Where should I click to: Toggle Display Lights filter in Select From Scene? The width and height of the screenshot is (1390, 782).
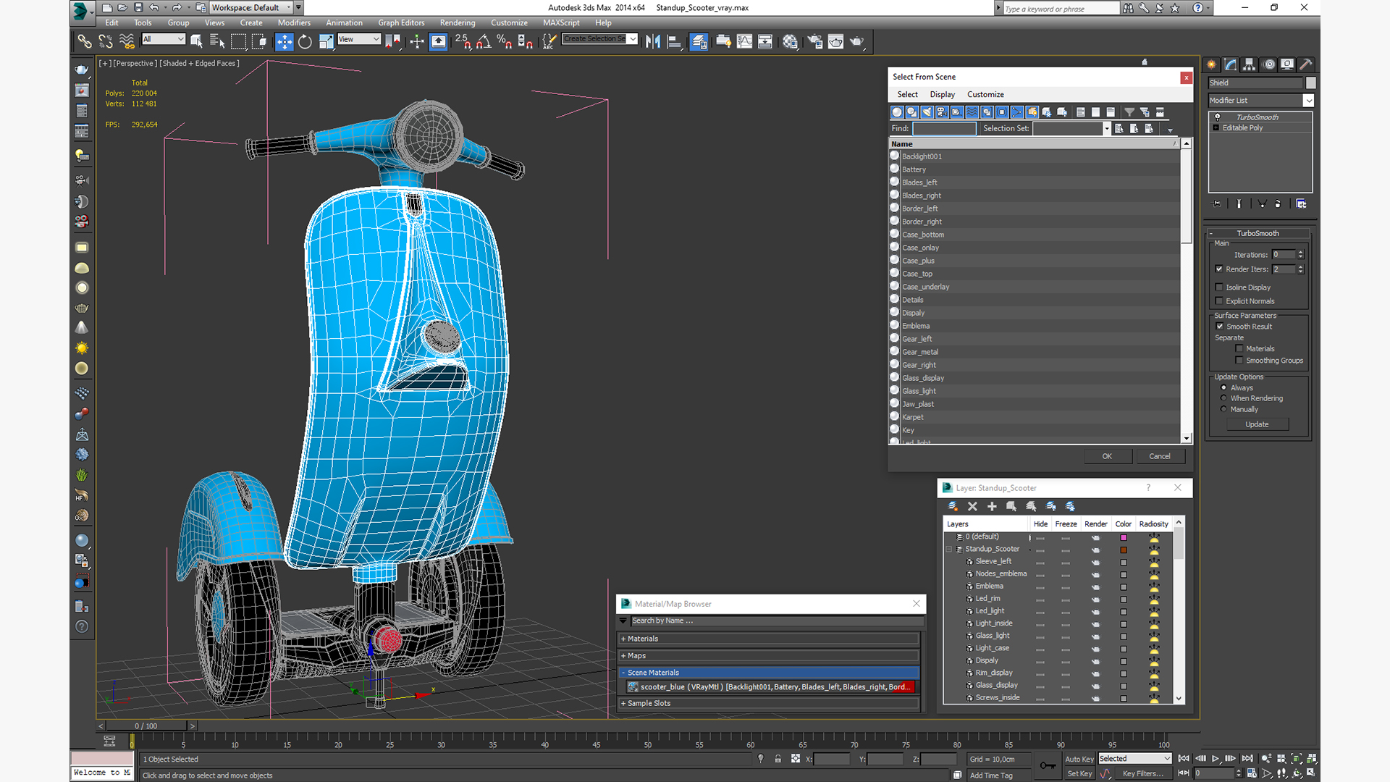coord(927,112)
